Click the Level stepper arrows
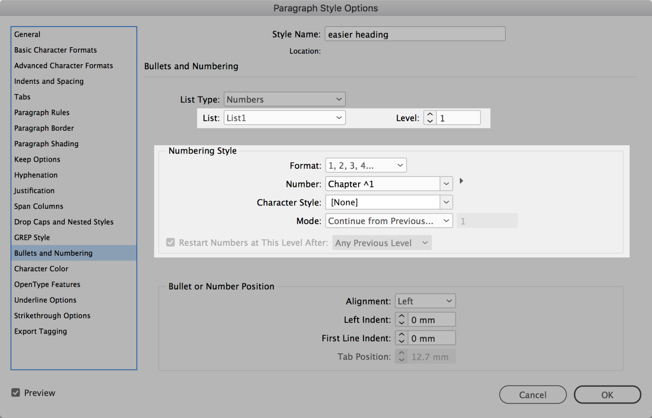This screenshot has height=418, width=652. coord(430,118)
